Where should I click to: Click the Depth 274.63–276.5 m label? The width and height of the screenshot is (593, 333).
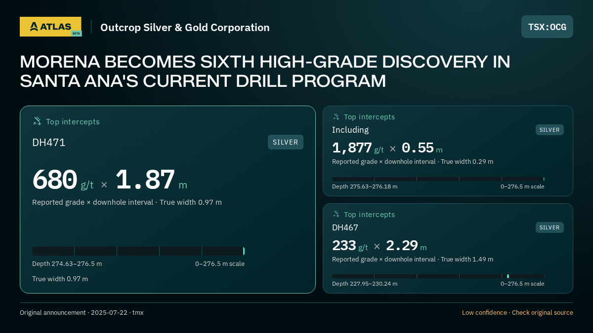coord(67,263)
